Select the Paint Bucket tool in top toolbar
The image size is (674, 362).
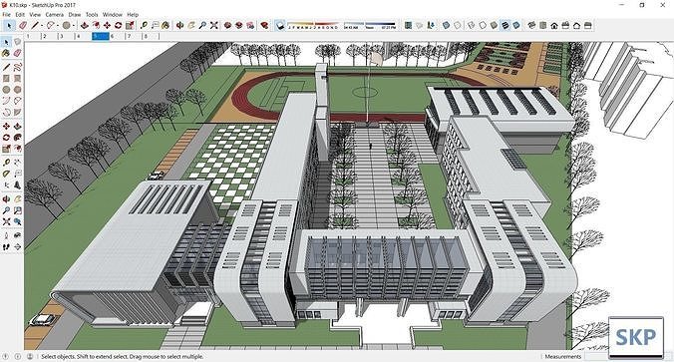click(166, 26)
